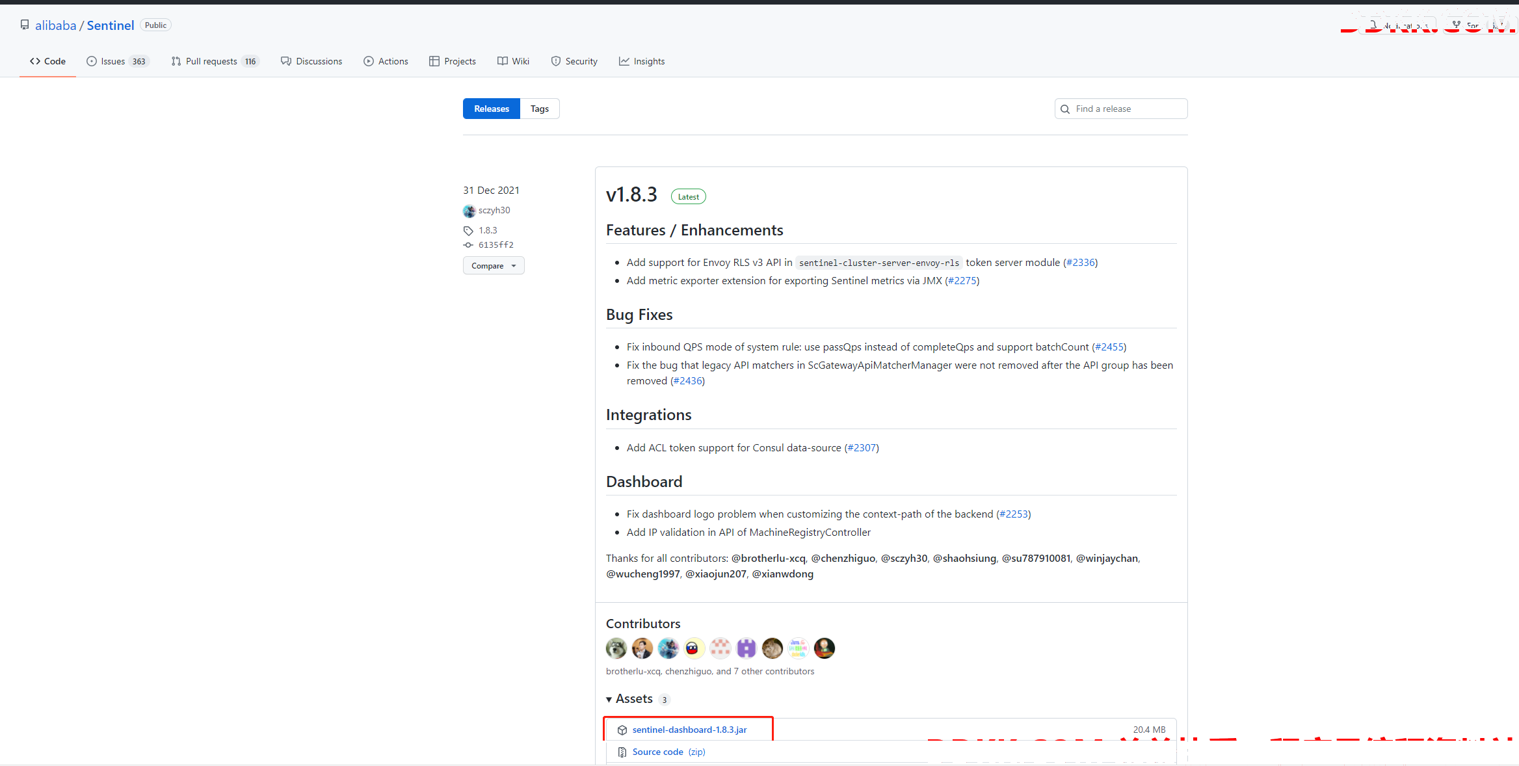Open @chenzhiguo mention

[x=843, y=558]
